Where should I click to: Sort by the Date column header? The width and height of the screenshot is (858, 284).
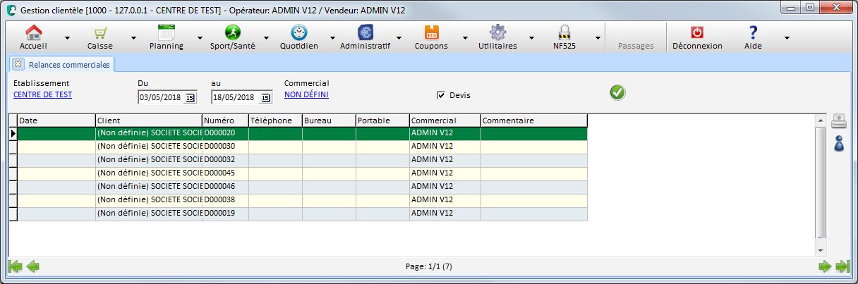[56, 121]
